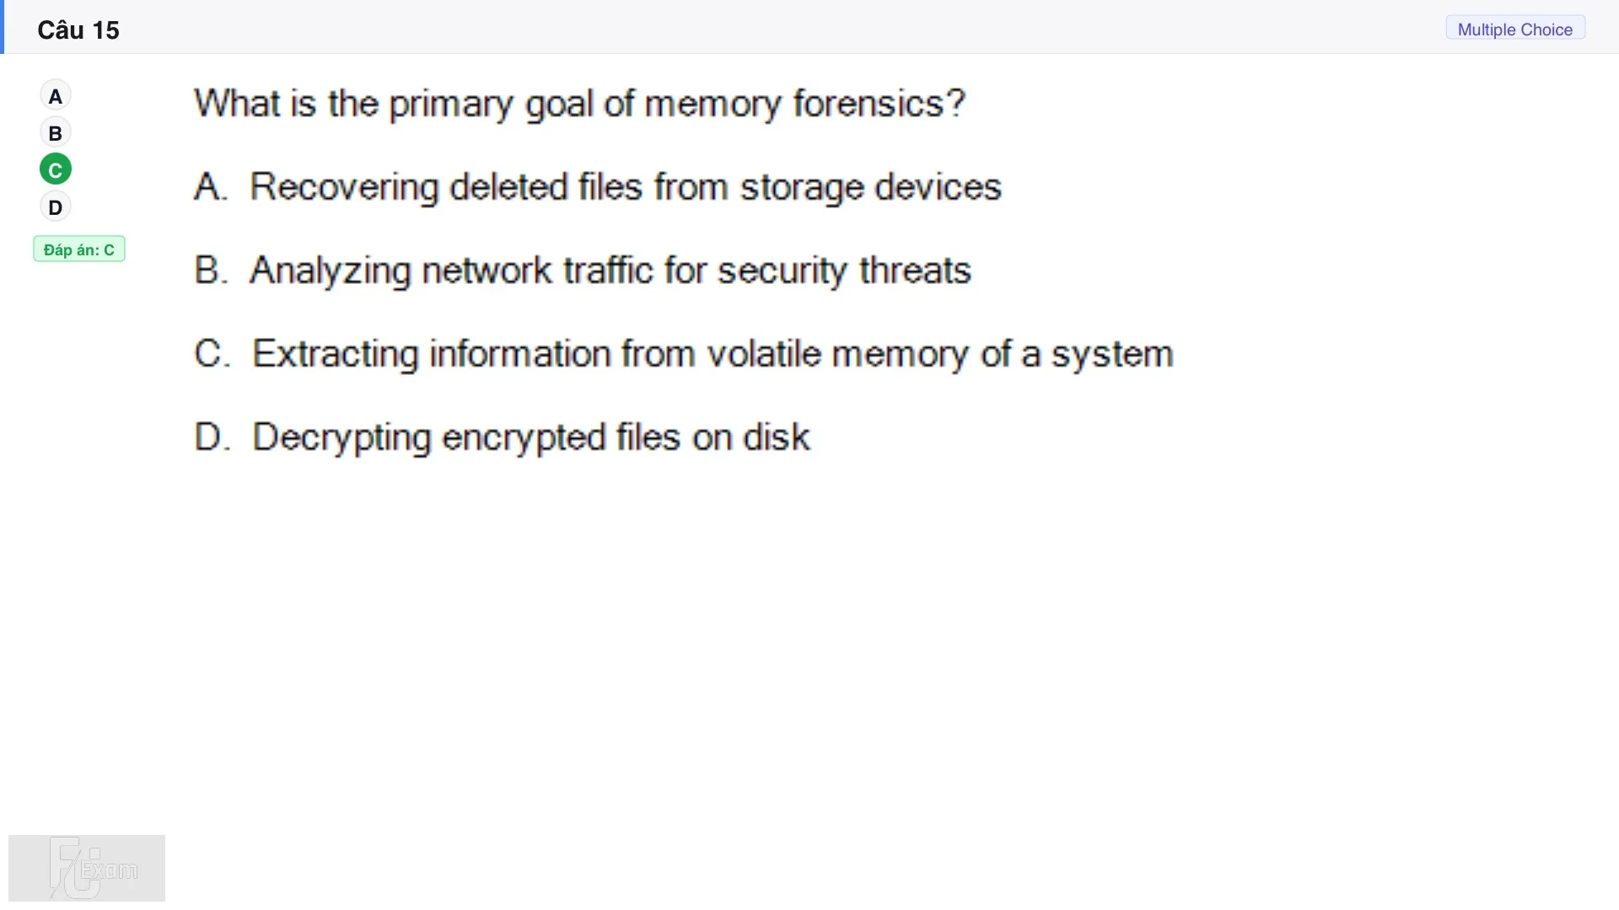
Task: Select answer circle A
Action: (56, 96)
